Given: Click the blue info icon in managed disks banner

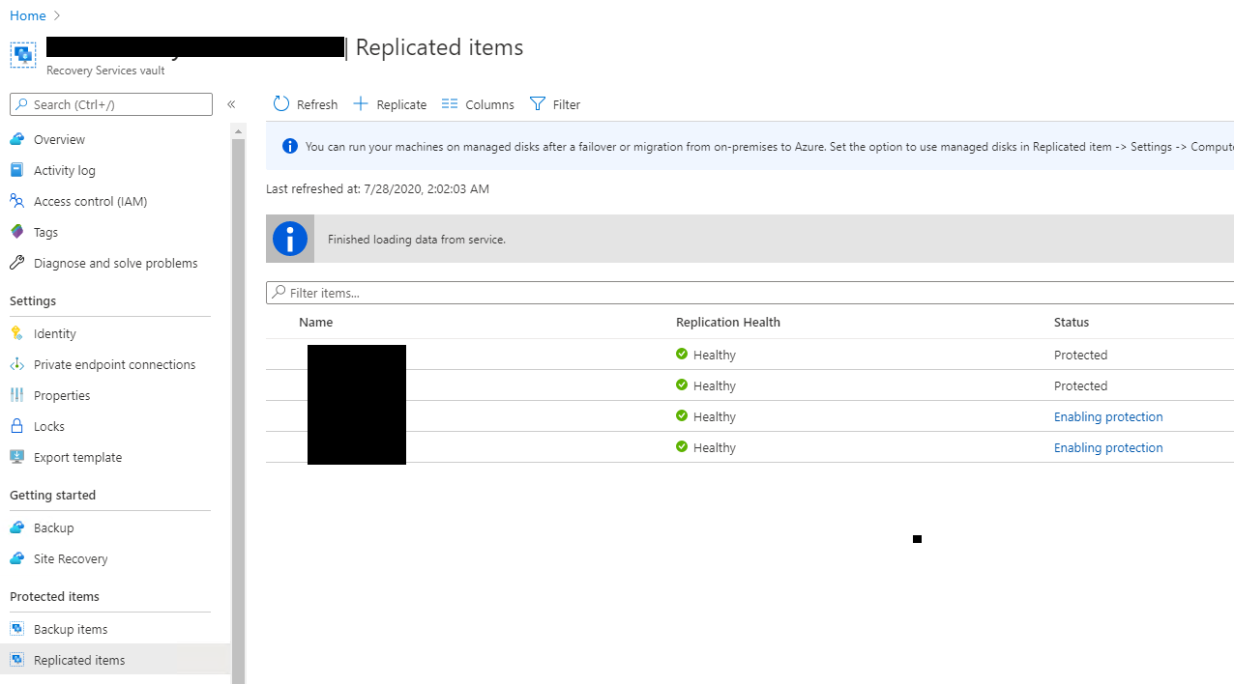Looking at the screenshot, I should 289,147.
